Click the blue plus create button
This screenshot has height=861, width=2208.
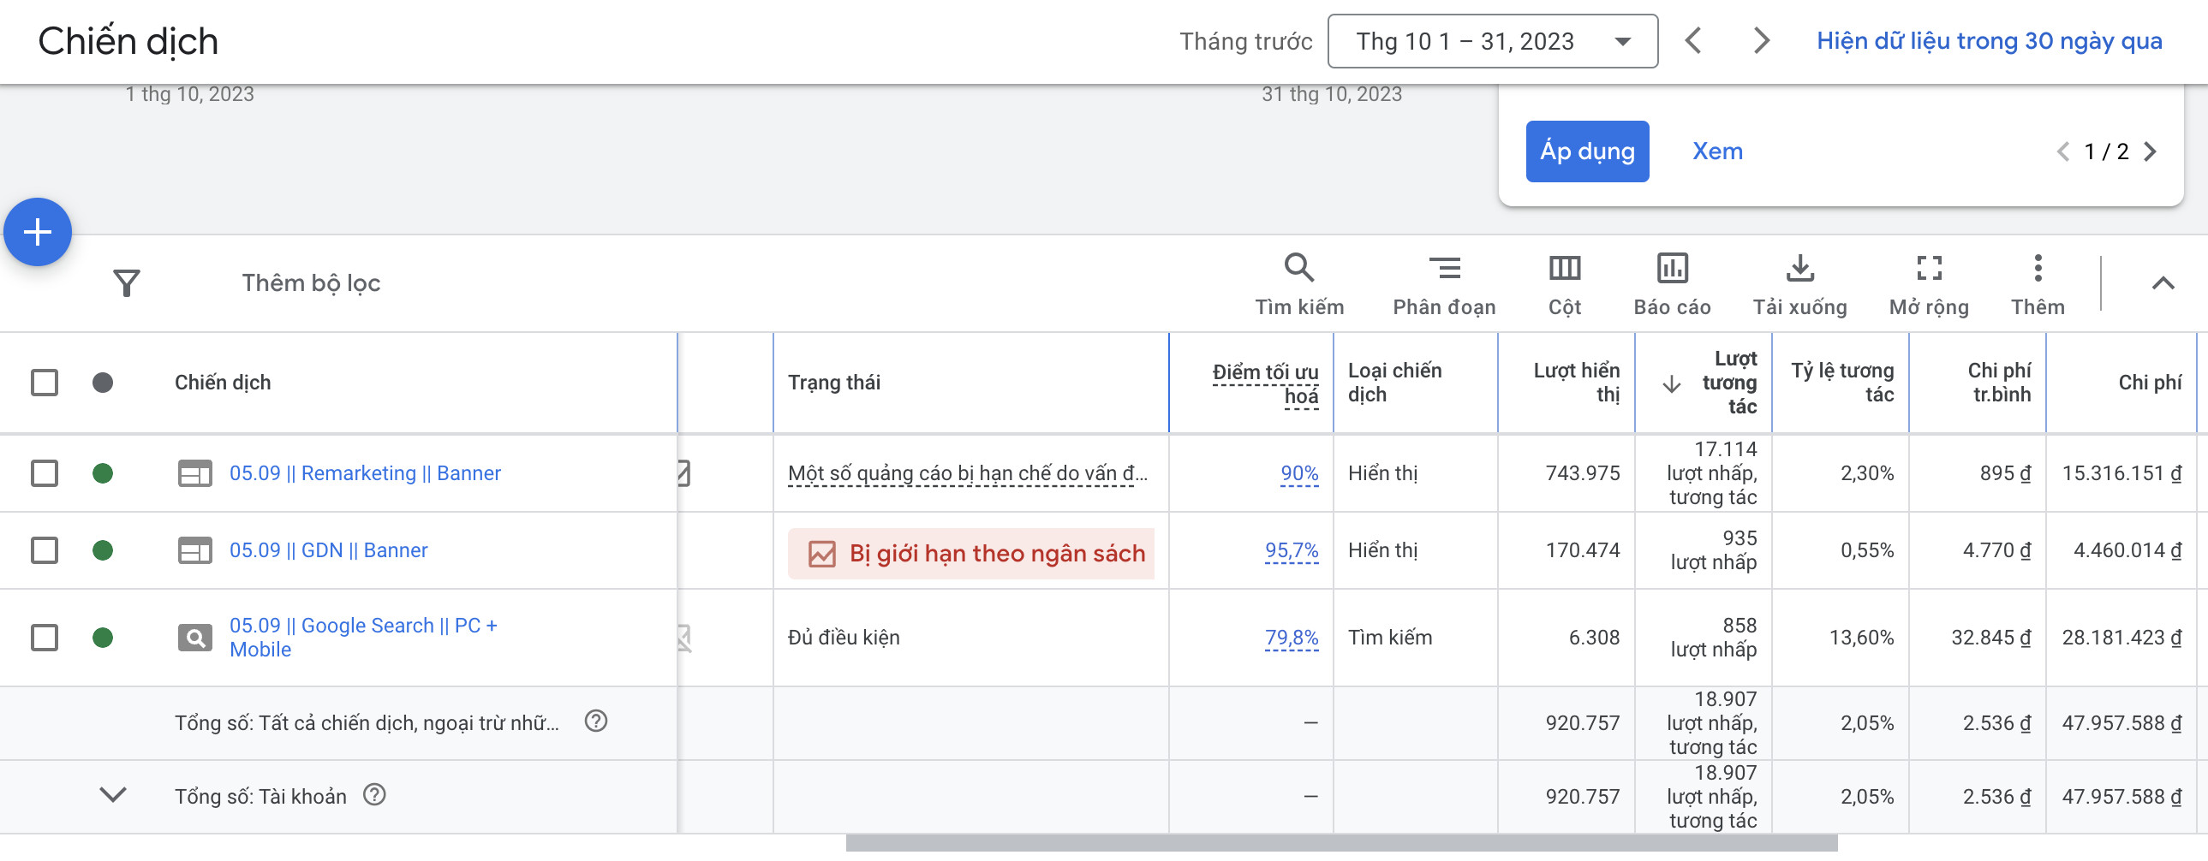tap(38, 232)
